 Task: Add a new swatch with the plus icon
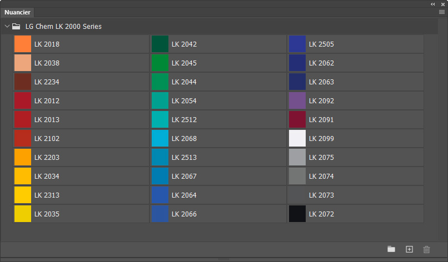[409, 249]
